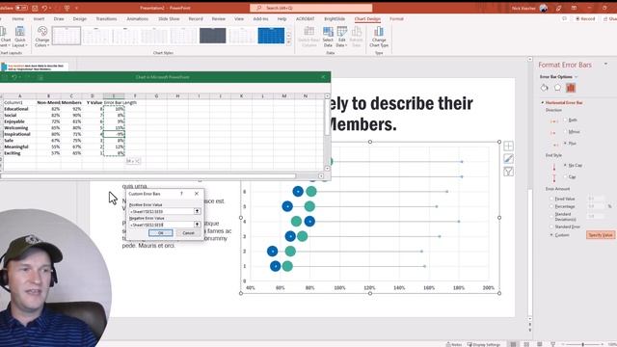Click the Undo icon in PowerPoint title bar
This screenshot has height=347, width=617.
click(44, 8)
